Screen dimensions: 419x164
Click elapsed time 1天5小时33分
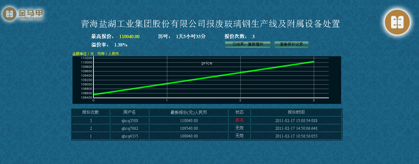click(191, 37)
